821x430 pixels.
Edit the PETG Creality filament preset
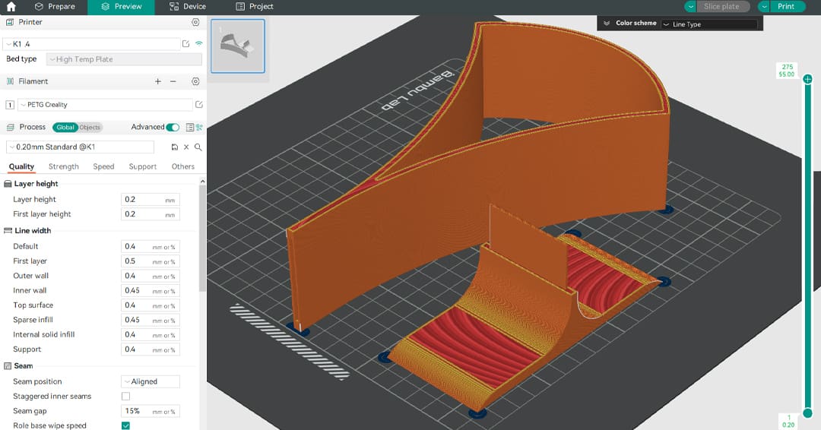pyautogui.click(x=199, y=105)
